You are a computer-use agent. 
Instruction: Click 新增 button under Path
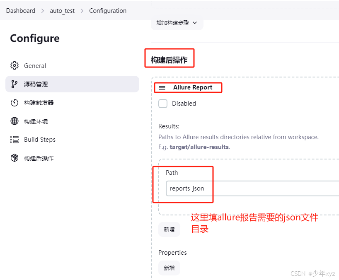coord(169,229)
